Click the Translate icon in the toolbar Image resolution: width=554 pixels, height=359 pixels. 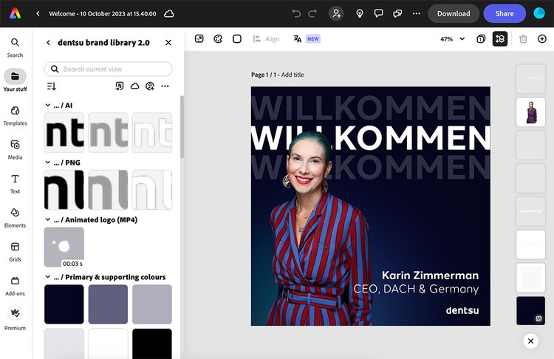pyautogui.click(x=298, y=38)
